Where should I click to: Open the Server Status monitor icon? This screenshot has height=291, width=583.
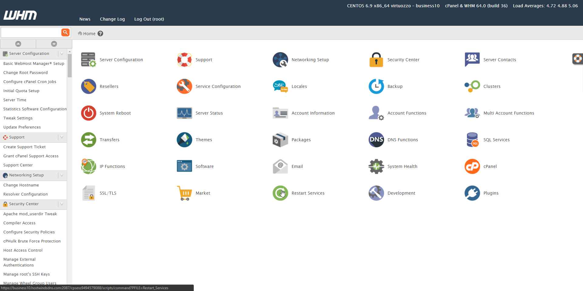tap(184, 113)
